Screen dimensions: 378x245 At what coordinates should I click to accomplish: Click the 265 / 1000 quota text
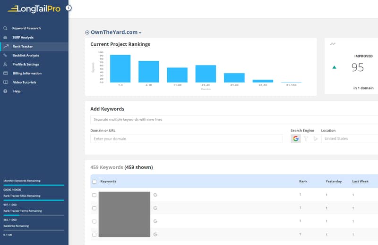point(10,220)
